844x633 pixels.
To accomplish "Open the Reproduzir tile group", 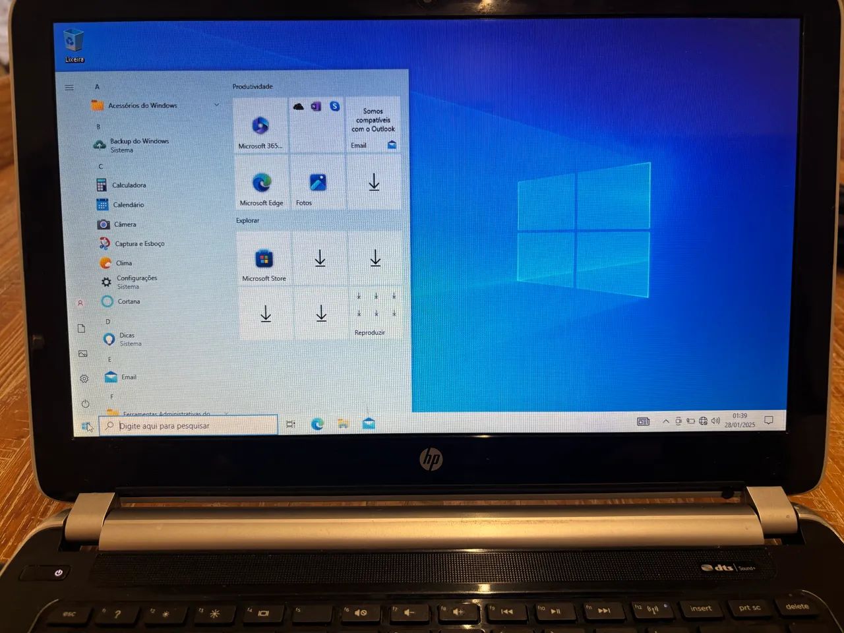I will [x=375, y=314].
